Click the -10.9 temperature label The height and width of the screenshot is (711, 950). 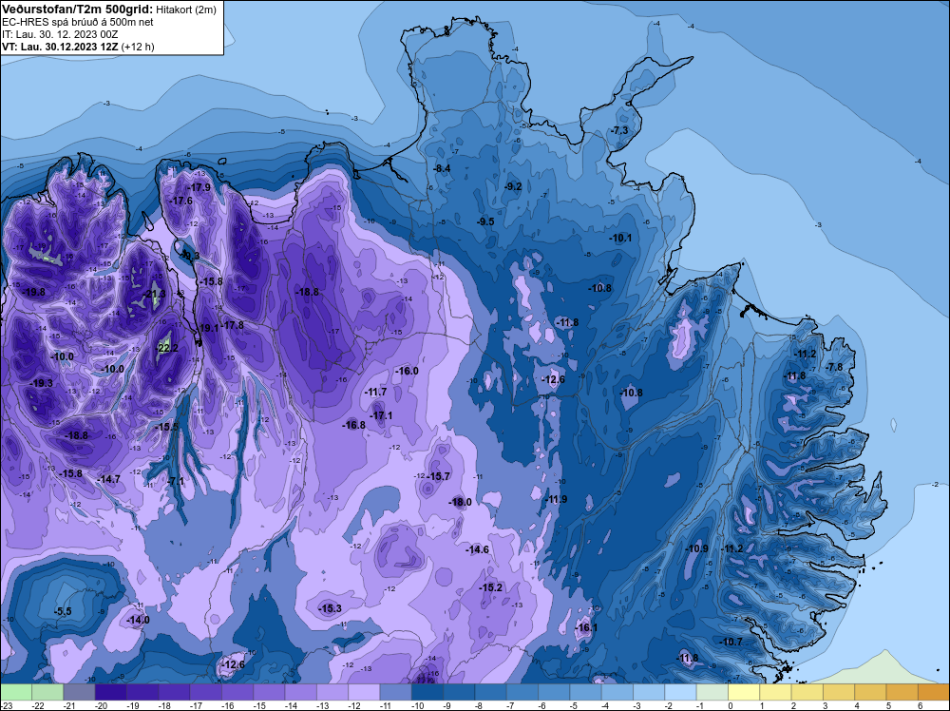(696, 548)
